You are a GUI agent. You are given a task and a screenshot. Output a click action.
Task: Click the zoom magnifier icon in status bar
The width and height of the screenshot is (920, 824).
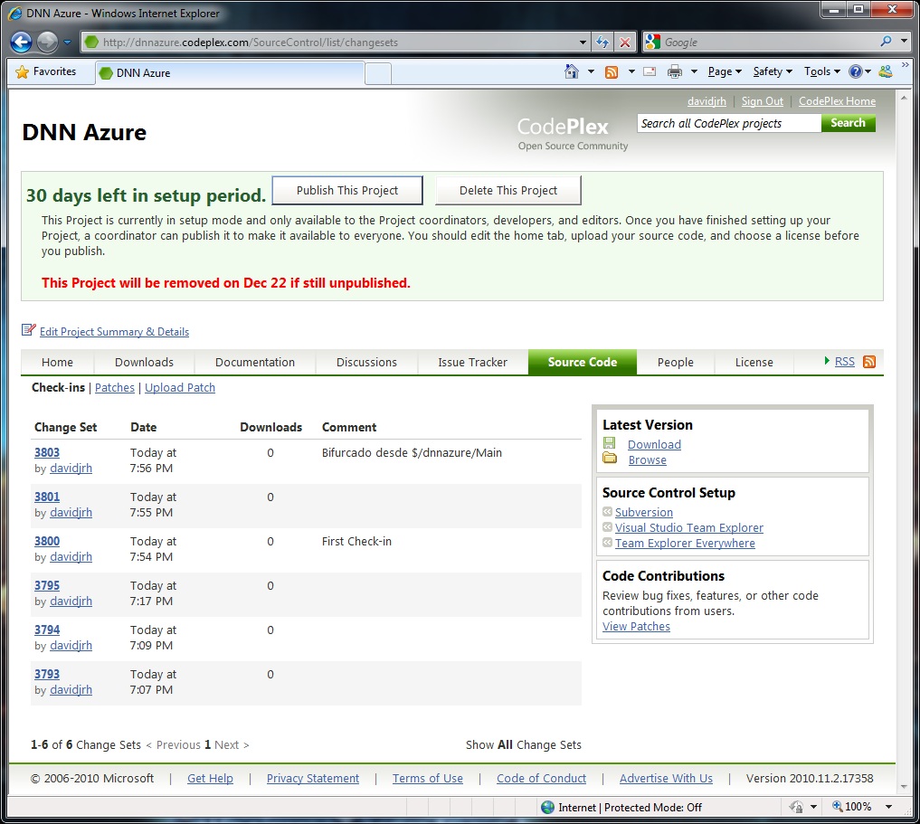[x=838, y=807]
